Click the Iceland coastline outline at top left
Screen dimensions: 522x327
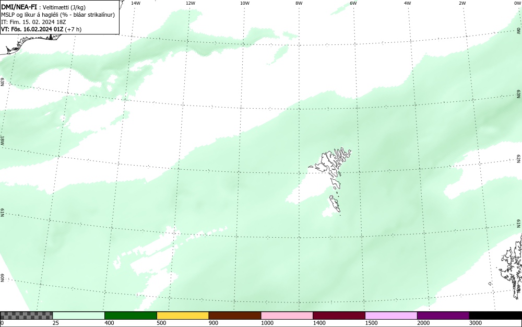tap(32, 43)
